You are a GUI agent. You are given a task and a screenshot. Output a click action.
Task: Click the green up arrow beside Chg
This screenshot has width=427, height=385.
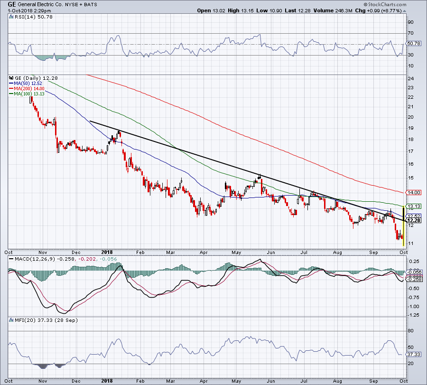[404, 11]
